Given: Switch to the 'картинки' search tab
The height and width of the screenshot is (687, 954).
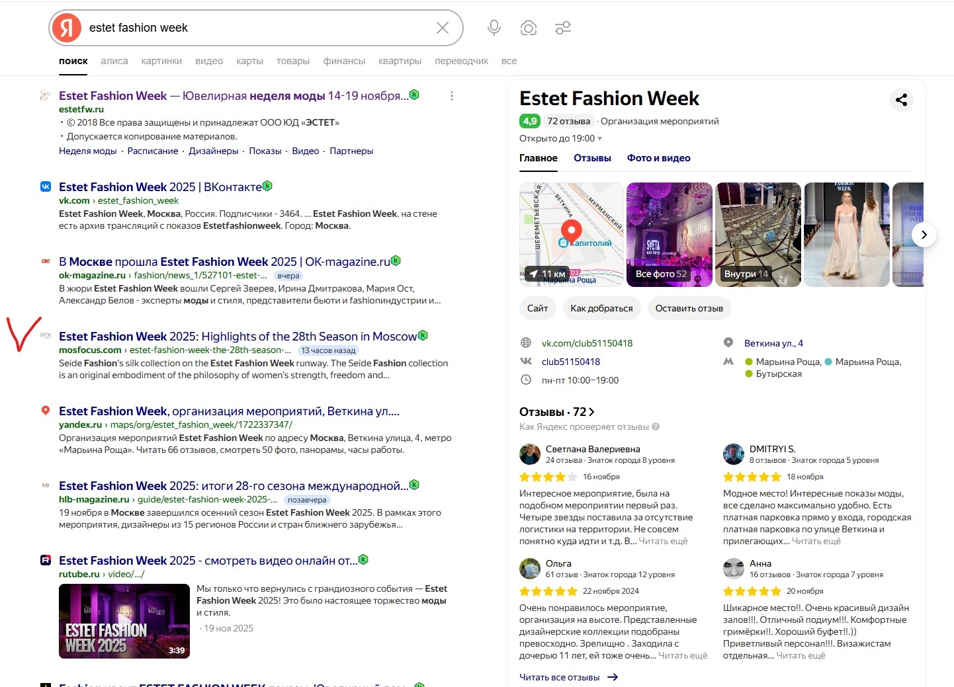Looking at the screenshot, I should click(x=161, y=61).
